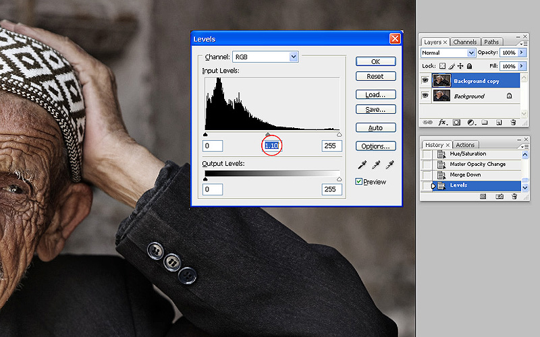Expand the layer Opacity slider arrow
540x337 pixels.
(522, 53)
